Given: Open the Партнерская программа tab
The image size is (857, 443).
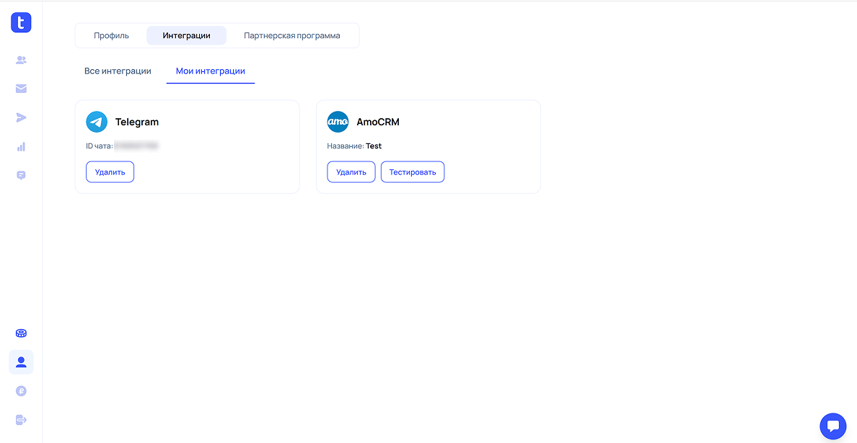Looking at the screenshot, I should tap(291, 35).
